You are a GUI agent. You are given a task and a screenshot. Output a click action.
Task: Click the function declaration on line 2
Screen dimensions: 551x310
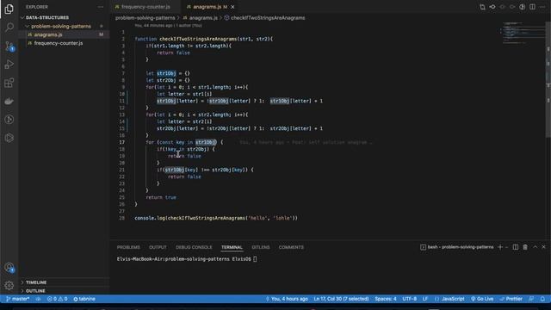pos(204,39)
